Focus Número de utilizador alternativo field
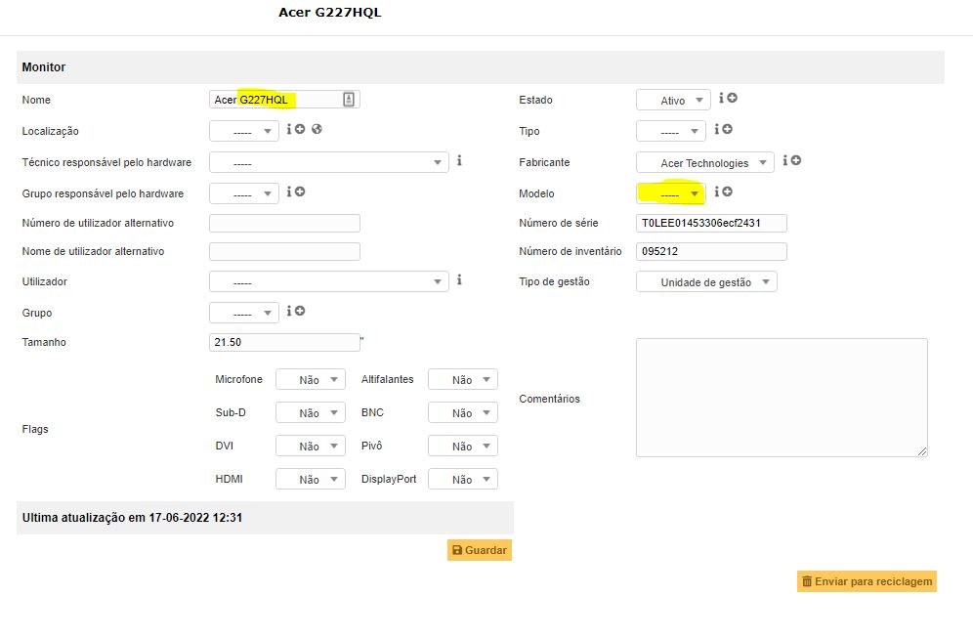 pyautogui.click(x=285, y=224)
